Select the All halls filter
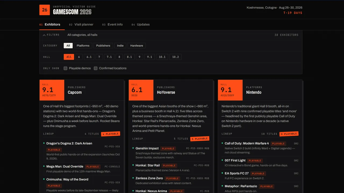Image resolution: width=344 pixels, height=193 pixels. click(69, 57)
